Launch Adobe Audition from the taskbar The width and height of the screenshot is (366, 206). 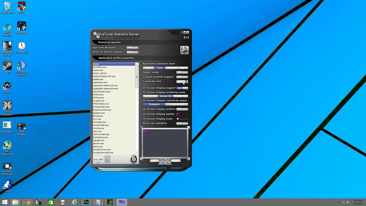tap(86, 202)
